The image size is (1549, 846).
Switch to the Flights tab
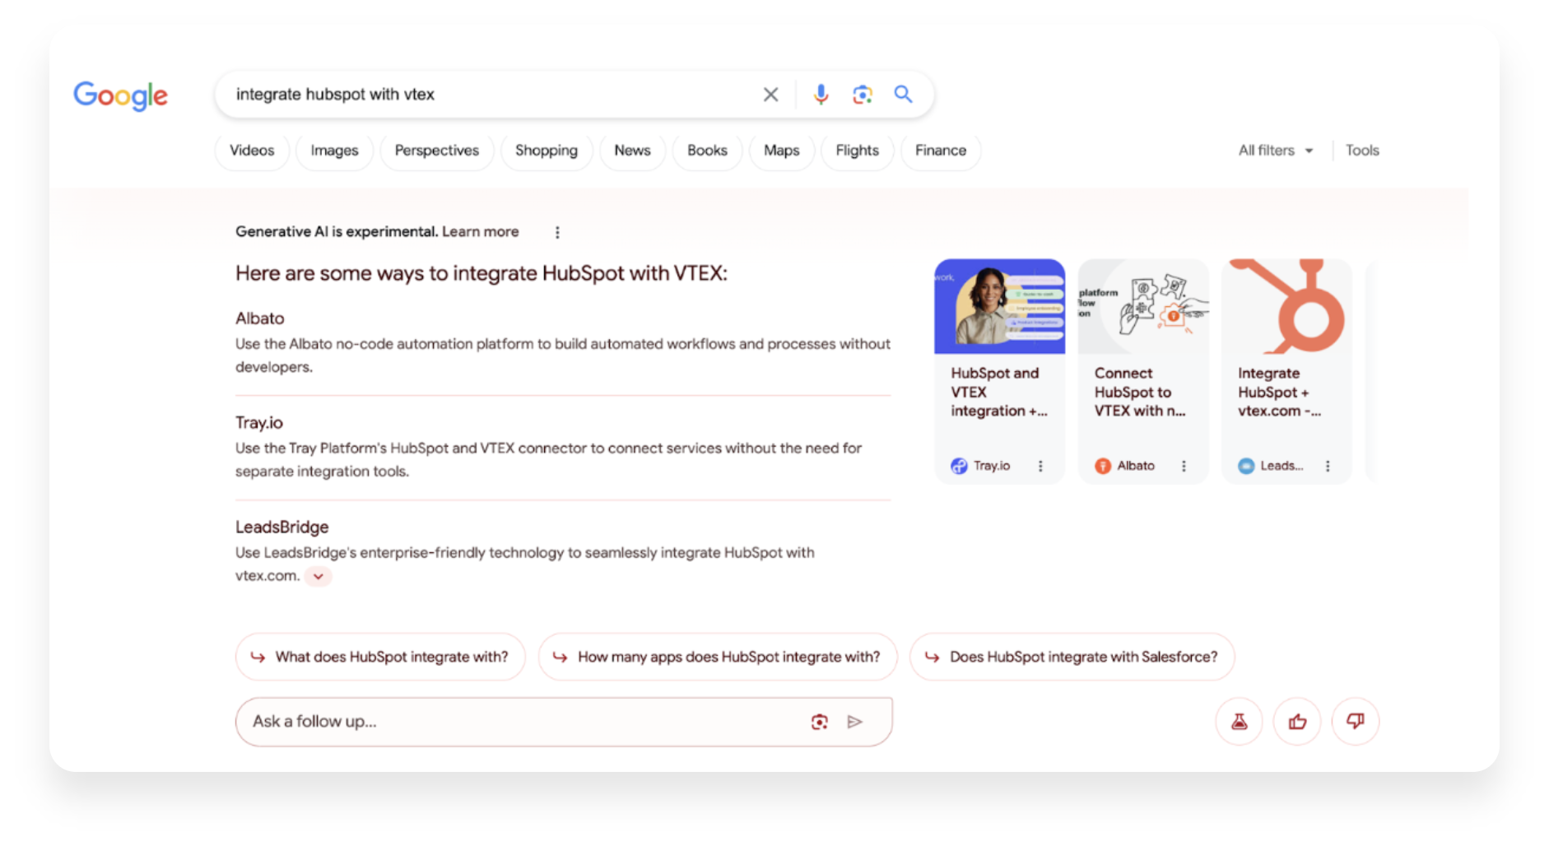click(x=857, y=151)
